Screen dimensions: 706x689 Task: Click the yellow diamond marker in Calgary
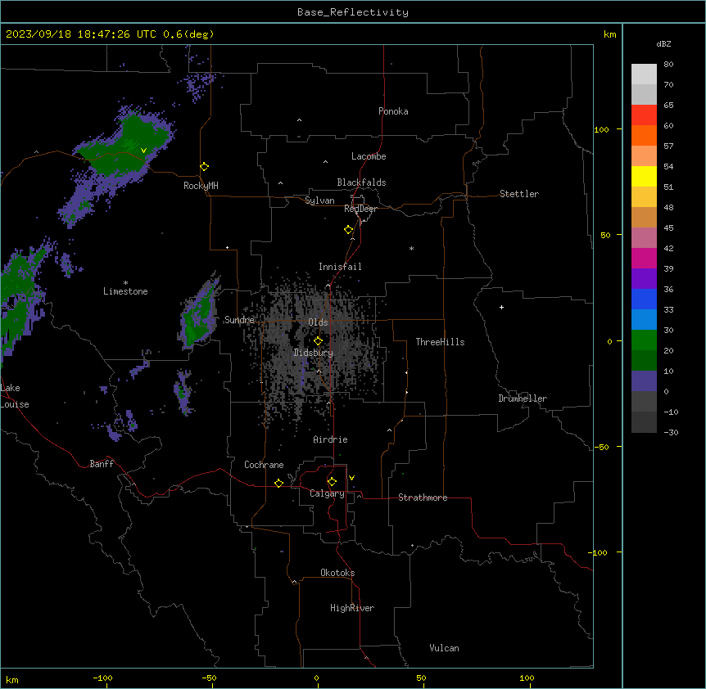332,481
